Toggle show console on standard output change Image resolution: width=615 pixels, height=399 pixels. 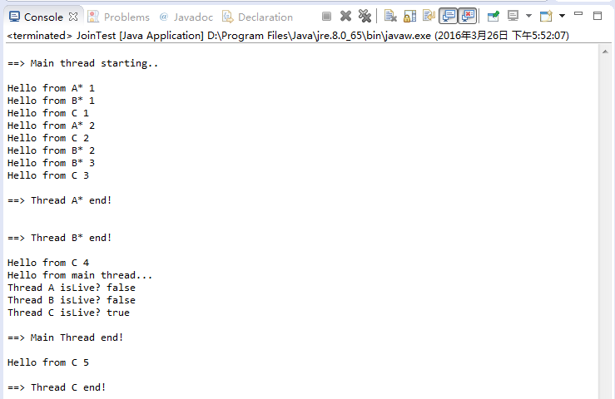449,16
